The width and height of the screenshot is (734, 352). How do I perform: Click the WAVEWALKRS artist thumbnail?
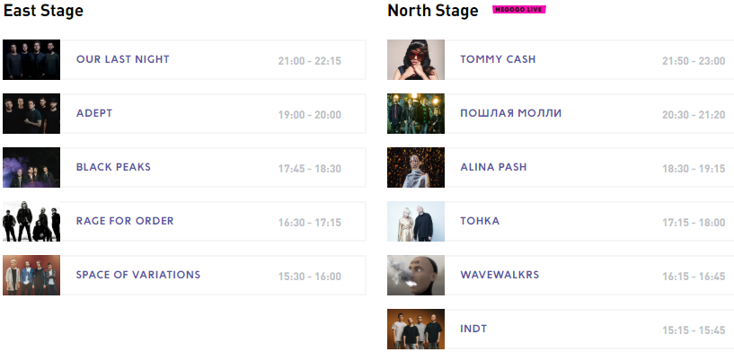tap(416, 276)
